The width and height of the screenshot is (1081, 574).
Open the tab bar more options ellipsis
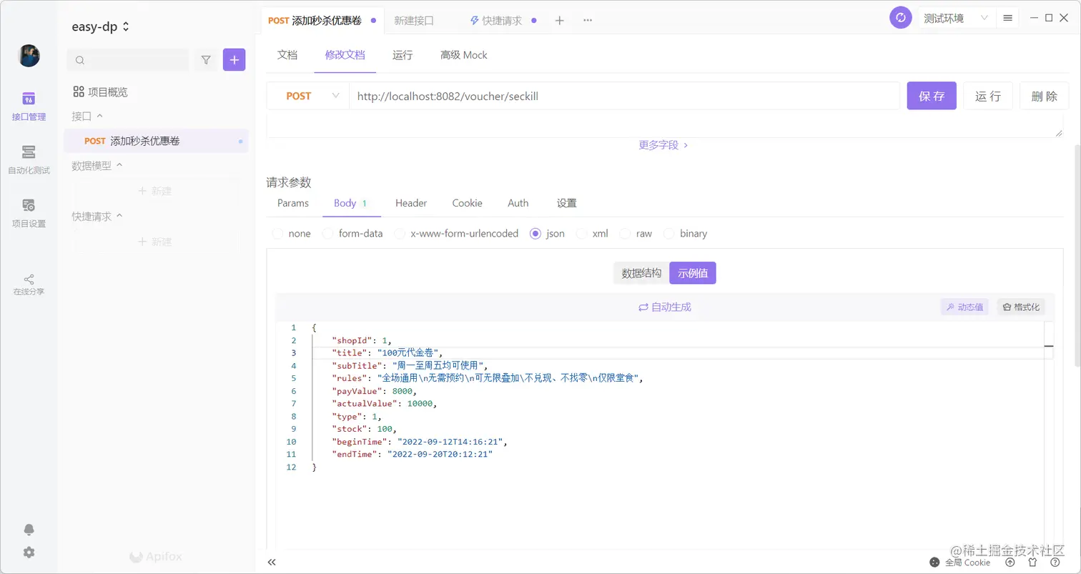(x=588, y=21)
